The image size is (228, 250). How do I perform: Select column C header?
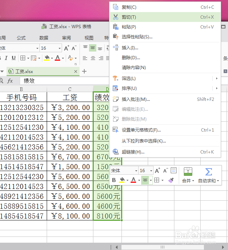click(x=70, y=89)
